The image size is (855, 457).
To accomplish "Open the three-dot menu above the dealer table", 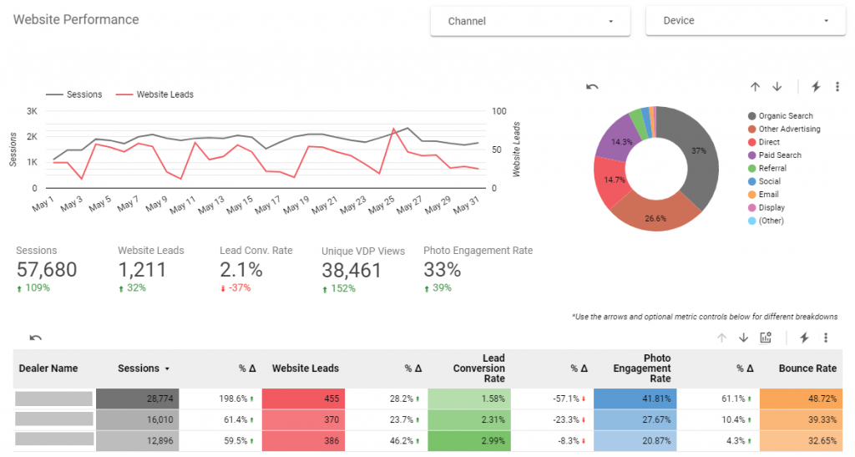I will (826, 338).
